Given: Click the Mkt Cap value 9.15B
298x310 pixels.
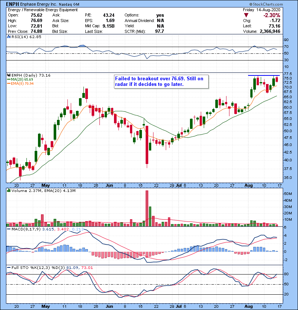Looking at the screenshot, I should pos(108,26).
